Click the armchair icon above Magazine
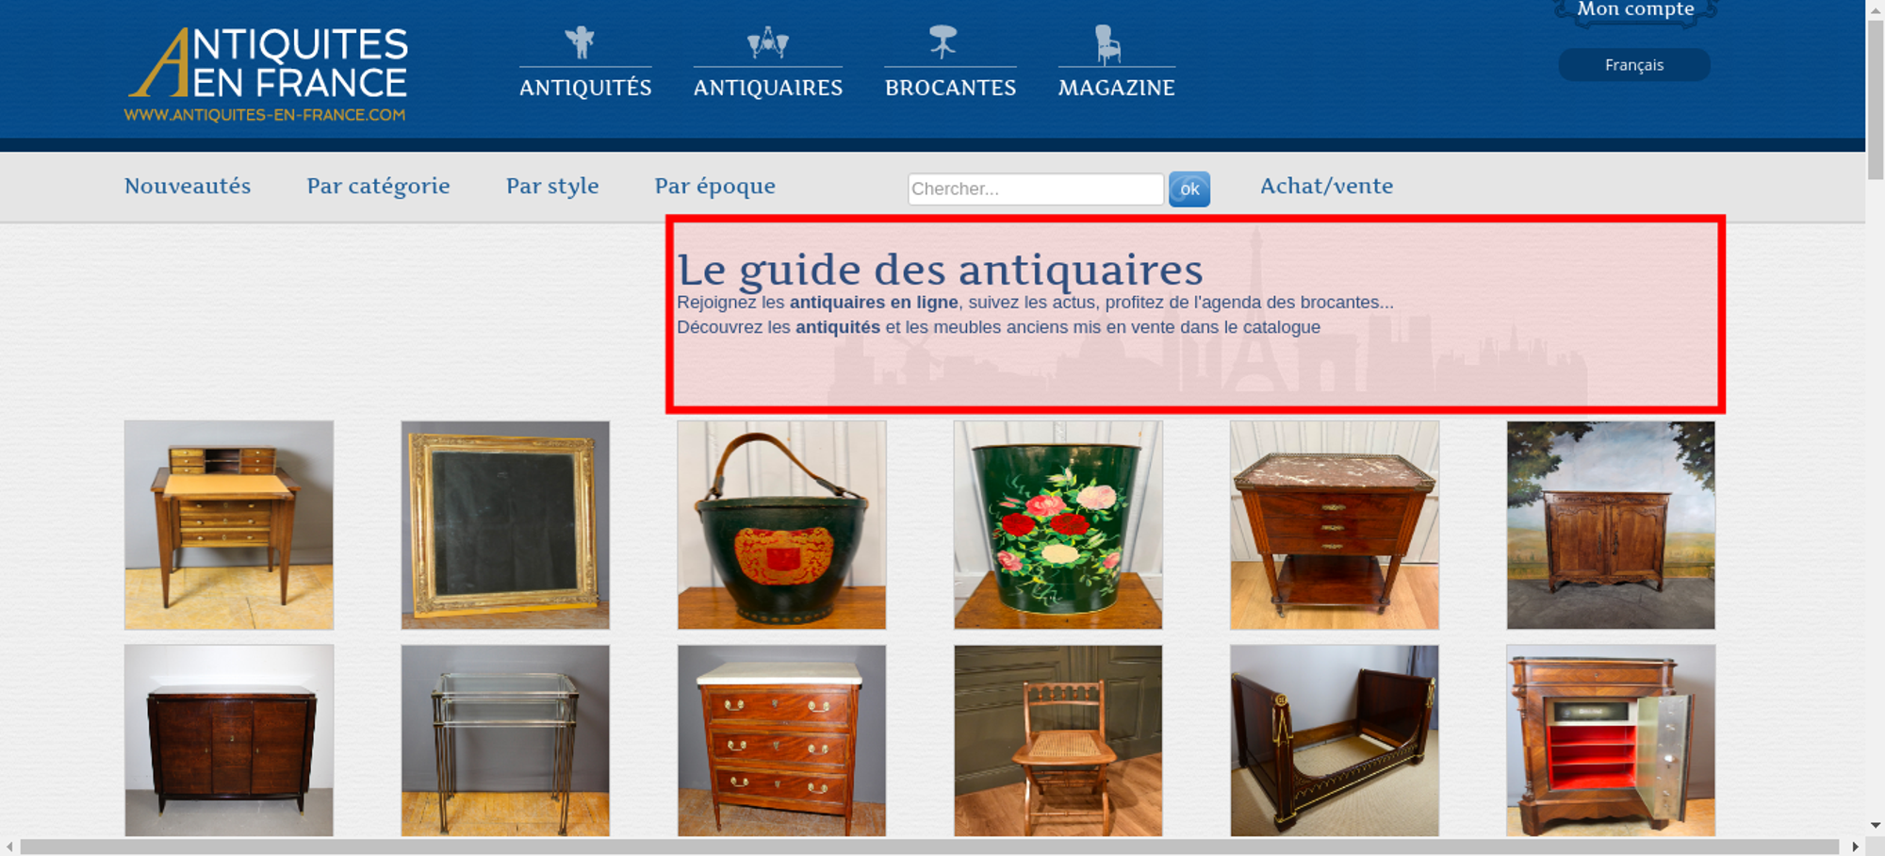The image size is (1885, 856). click(1108, 43)
